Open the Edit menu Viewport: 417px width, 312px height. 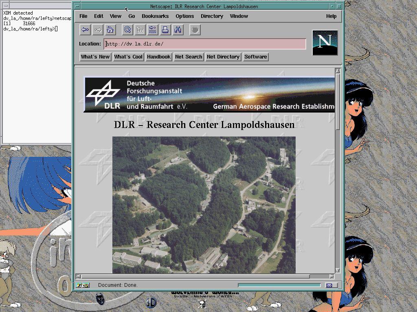(99, 16)
